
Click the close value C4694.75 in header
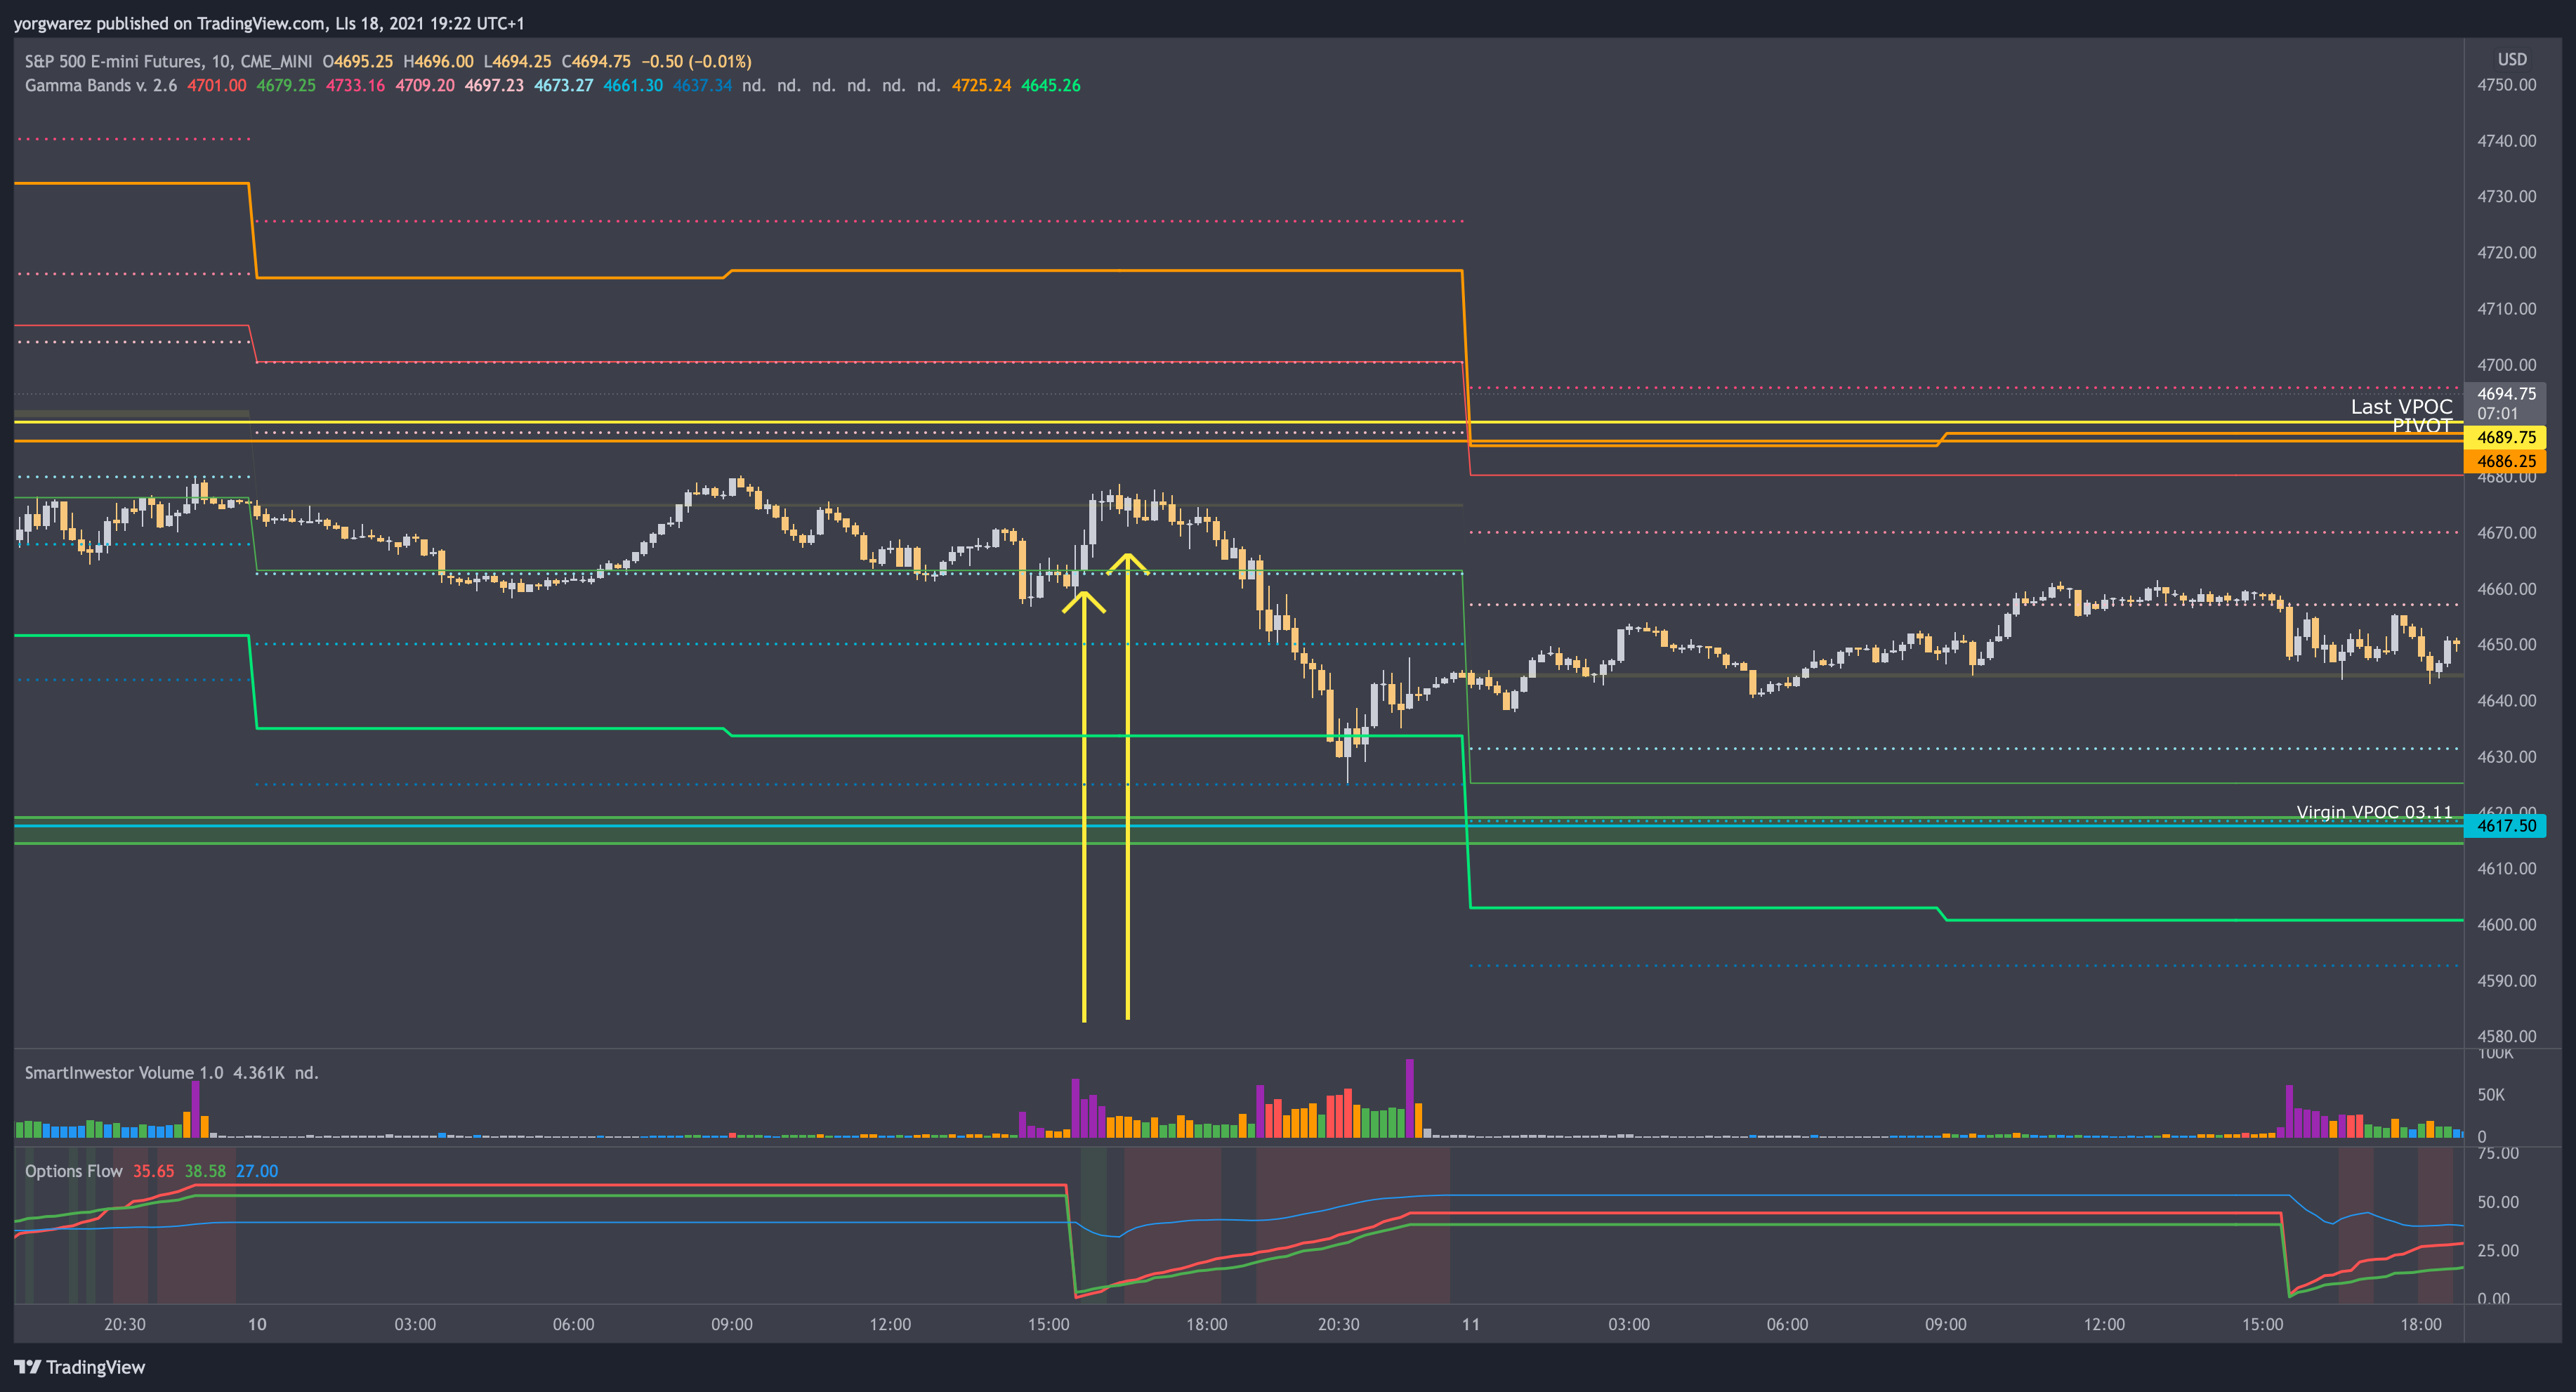pos(596,61)
